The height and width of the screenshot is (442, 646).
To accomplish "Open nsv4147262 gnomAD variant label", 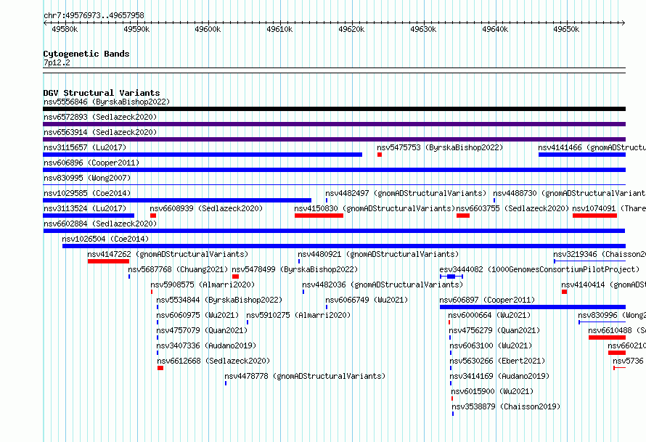I will click(x=168, y=254).
